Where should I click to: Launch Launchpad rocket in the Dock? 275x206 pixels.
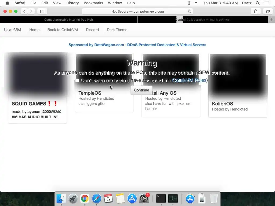click(73, 198)
